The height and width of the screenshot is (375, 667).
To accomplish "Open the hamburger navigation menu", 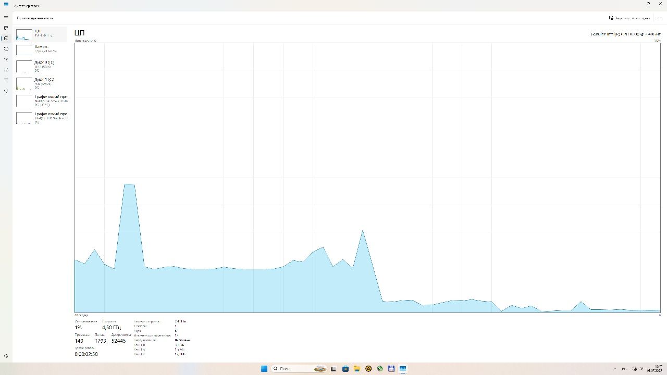I will coord(6,17).
